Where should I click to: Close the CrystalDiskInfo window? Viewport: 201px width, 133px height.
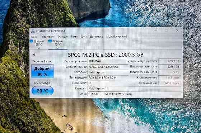177,30
